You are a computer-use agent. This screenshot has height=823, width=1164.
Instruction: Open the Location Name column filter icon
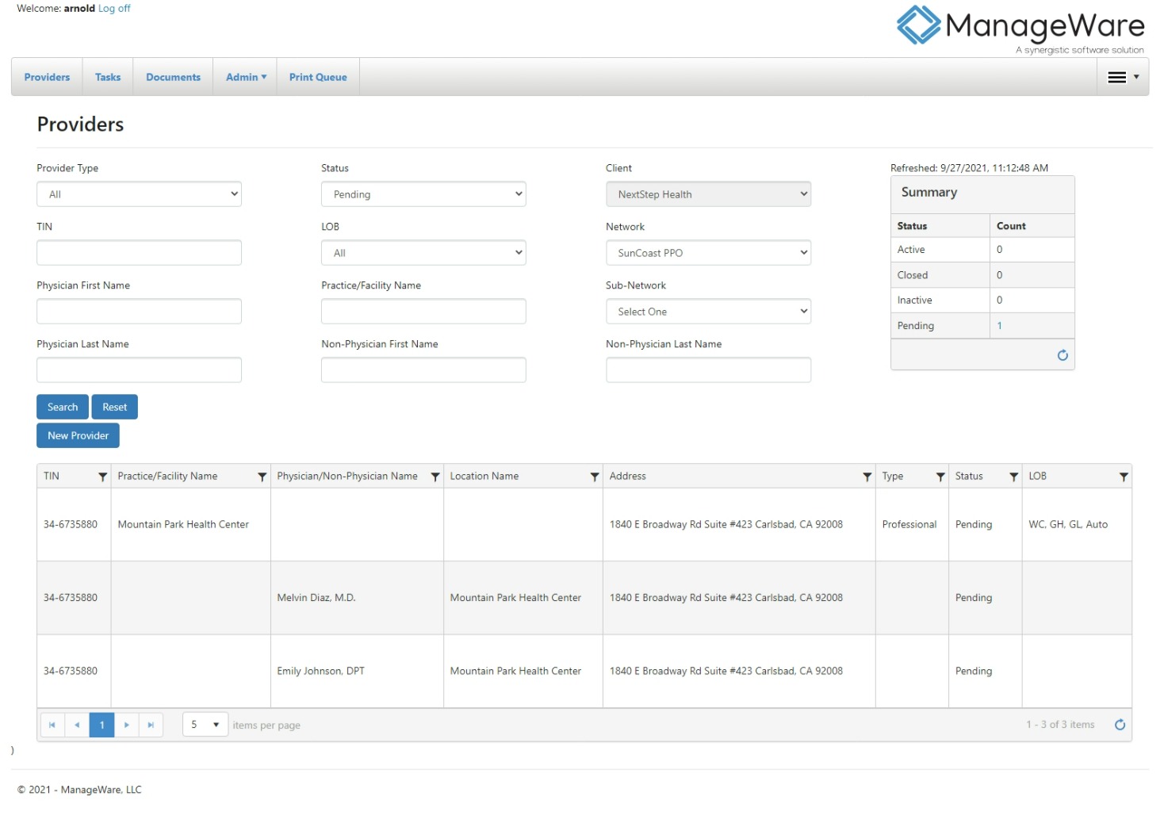click(594, 477)
